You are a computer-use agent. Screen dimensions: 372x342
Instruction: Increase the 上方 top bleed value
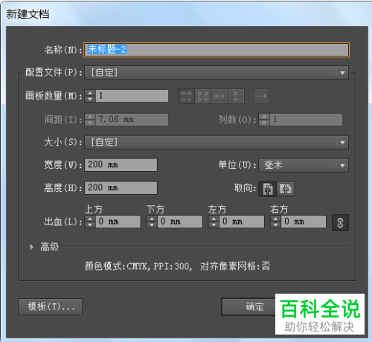point(90,219)
